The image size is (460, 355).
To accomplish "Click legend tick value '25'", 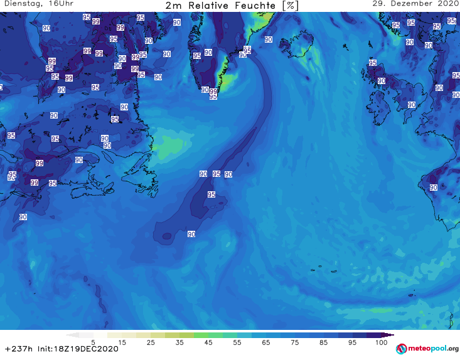I will [151, 342].
